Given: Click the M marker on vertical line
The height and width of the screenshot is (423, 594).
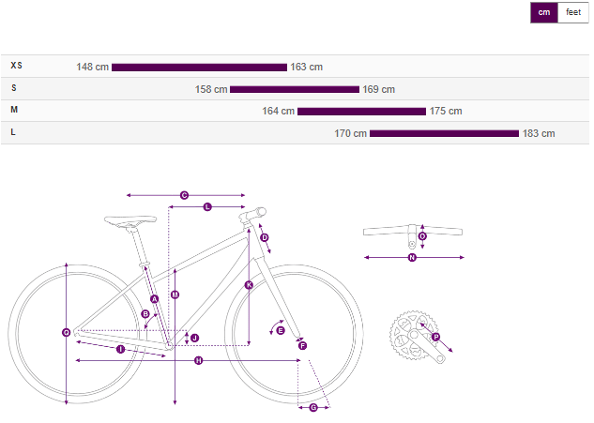Looking at the screenshot, I should pyautogui.click(x=175, y=295).
